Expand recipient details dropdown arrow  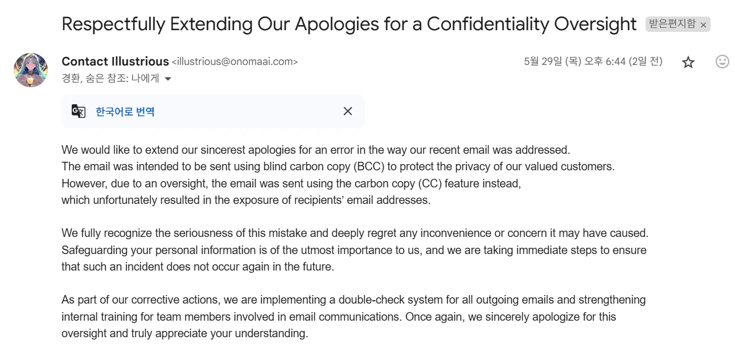[167, 79]
